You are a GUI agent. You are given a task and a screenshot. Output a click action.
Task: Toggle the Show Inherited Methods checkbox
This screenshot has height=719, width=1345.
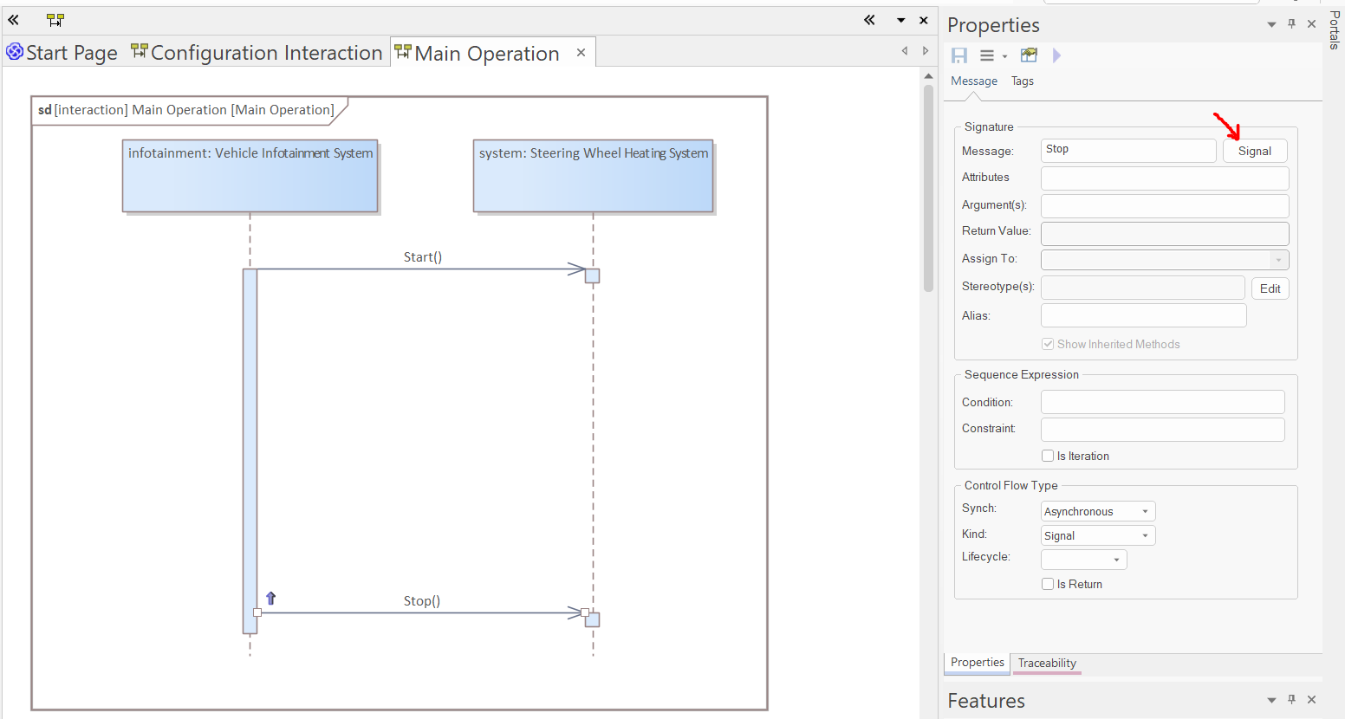(1048, 344)
